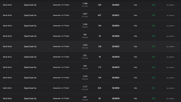The image size is (181, 102).
Task: Open pi_session in the 1,310 tokens row
Action: tap(171, 78)
